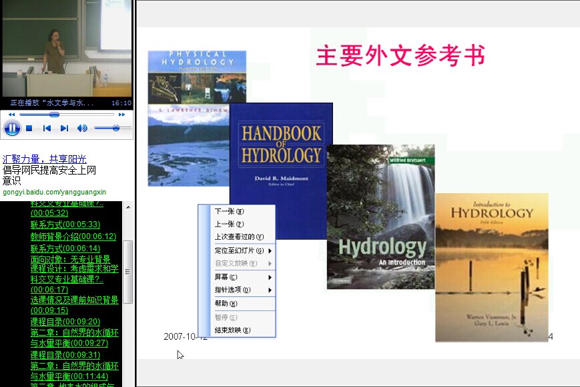The image size is (580, 387).
Task: Open gongyi.baidu.com/yangguangxin URL link
Action: coord(54,192)
